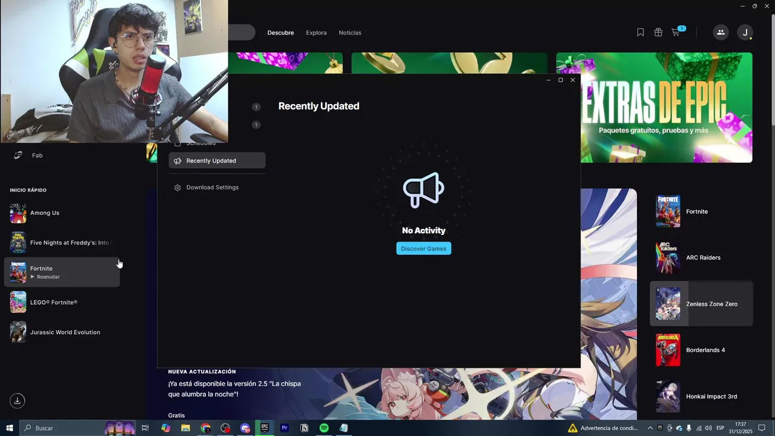775x436 pixels.
Task: Click the volume speaker tray icon
Action: pyautogui.click(x=708, y=428)
